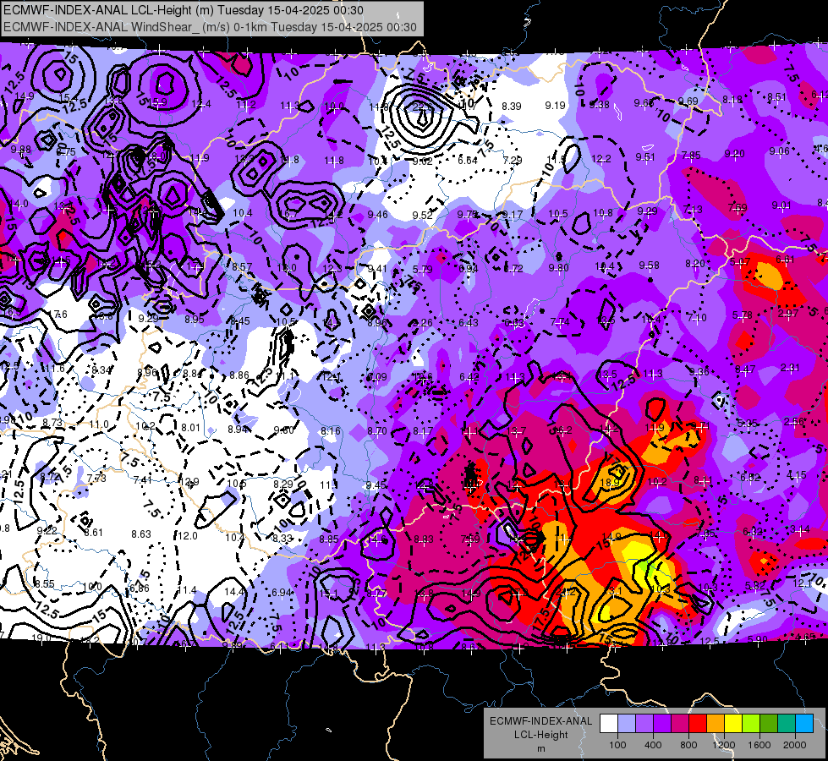Image resolution: width=828 pixels, height=761 pixels.
Task: Click the 12.0 wind shear value
Action: point(188,535)
